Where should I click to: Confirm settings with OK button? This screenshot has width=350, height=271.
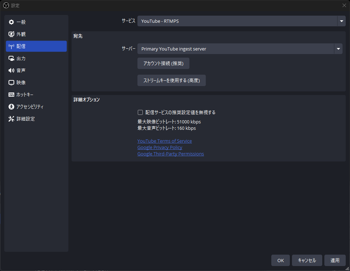pos(280,260)
